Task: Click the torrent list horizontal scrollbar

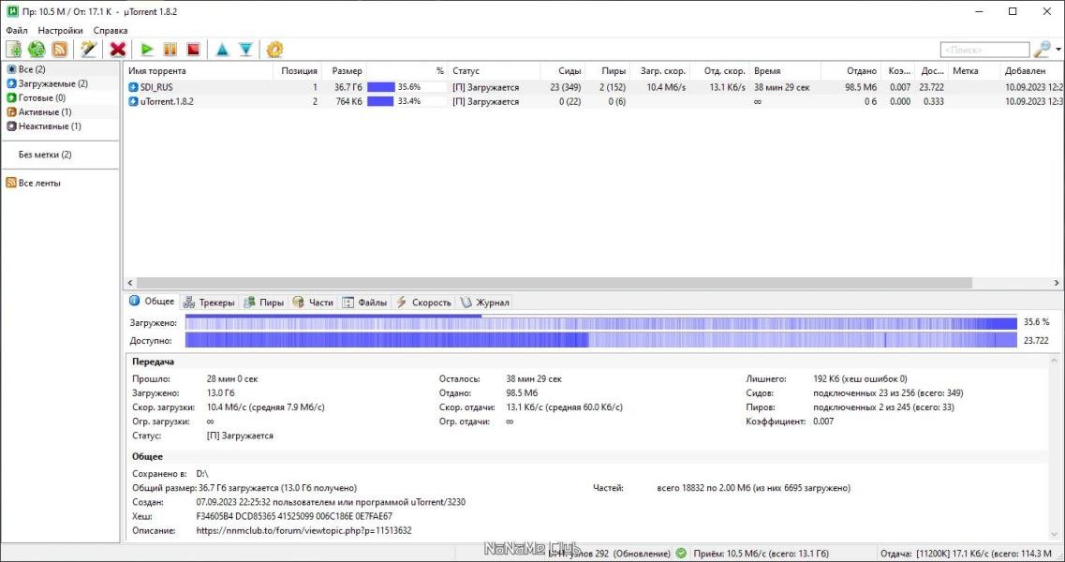Action: (x=553, y=283)
